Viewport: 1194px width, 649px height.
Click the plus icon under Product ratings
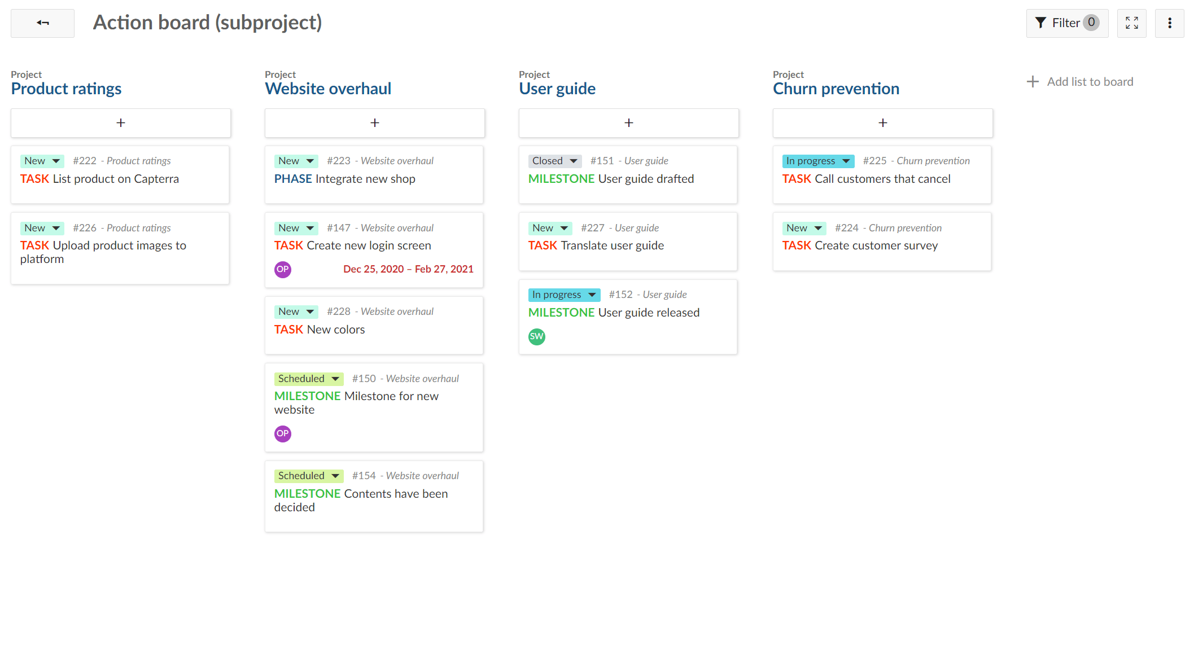pos(120,122)
